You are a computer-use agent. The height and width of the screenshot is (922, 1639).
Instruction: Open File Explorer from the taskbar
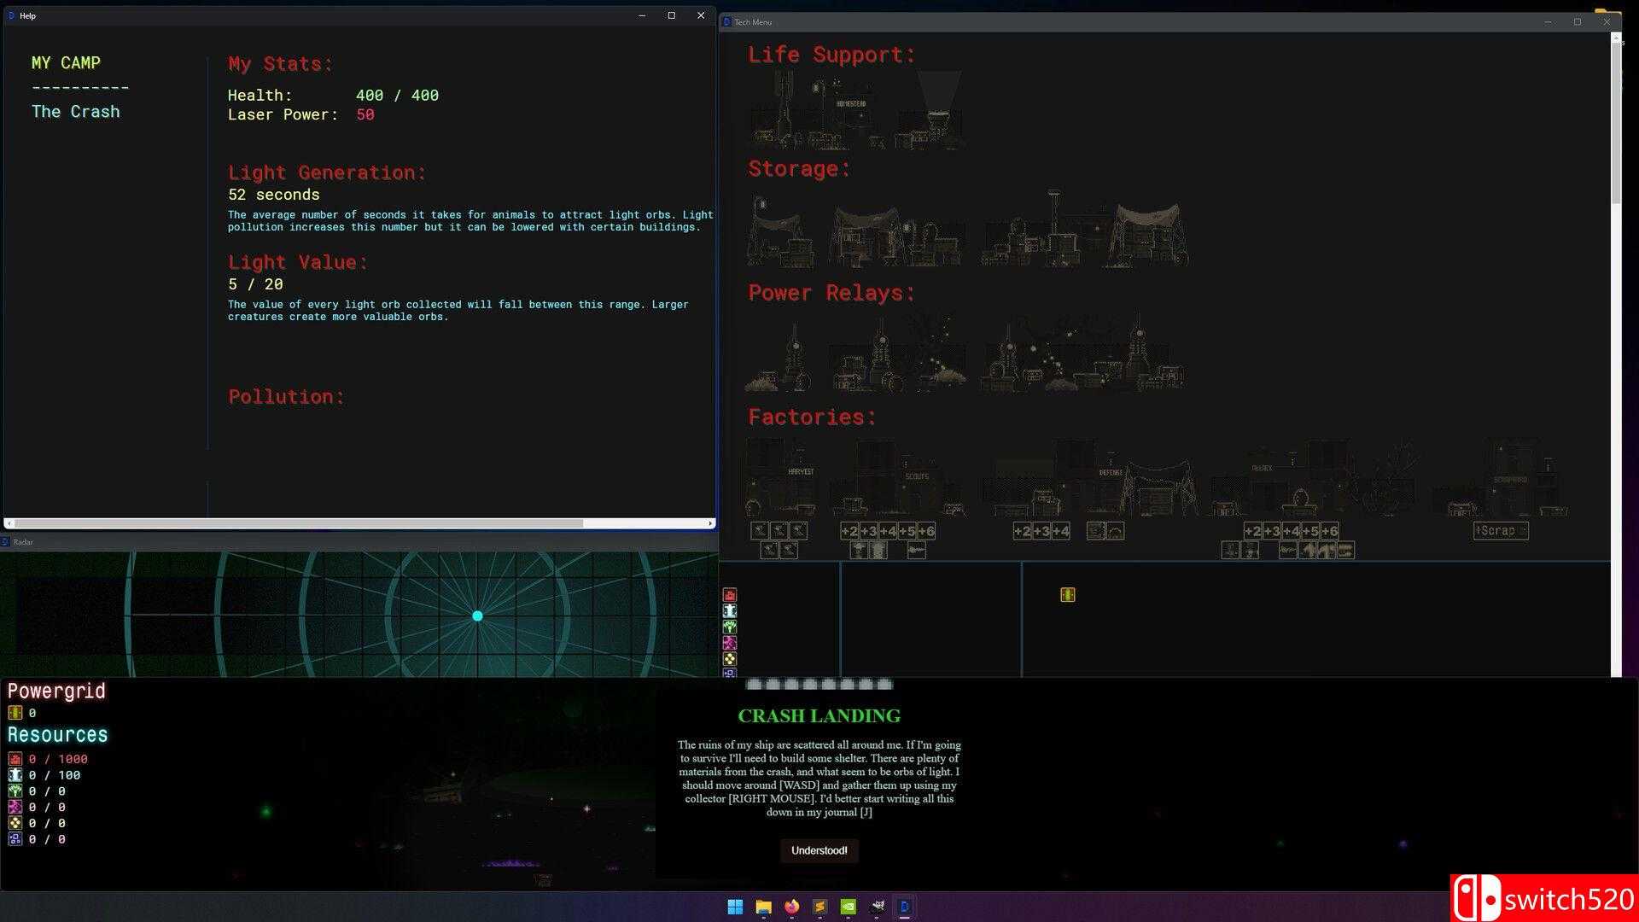click(763, 907)
